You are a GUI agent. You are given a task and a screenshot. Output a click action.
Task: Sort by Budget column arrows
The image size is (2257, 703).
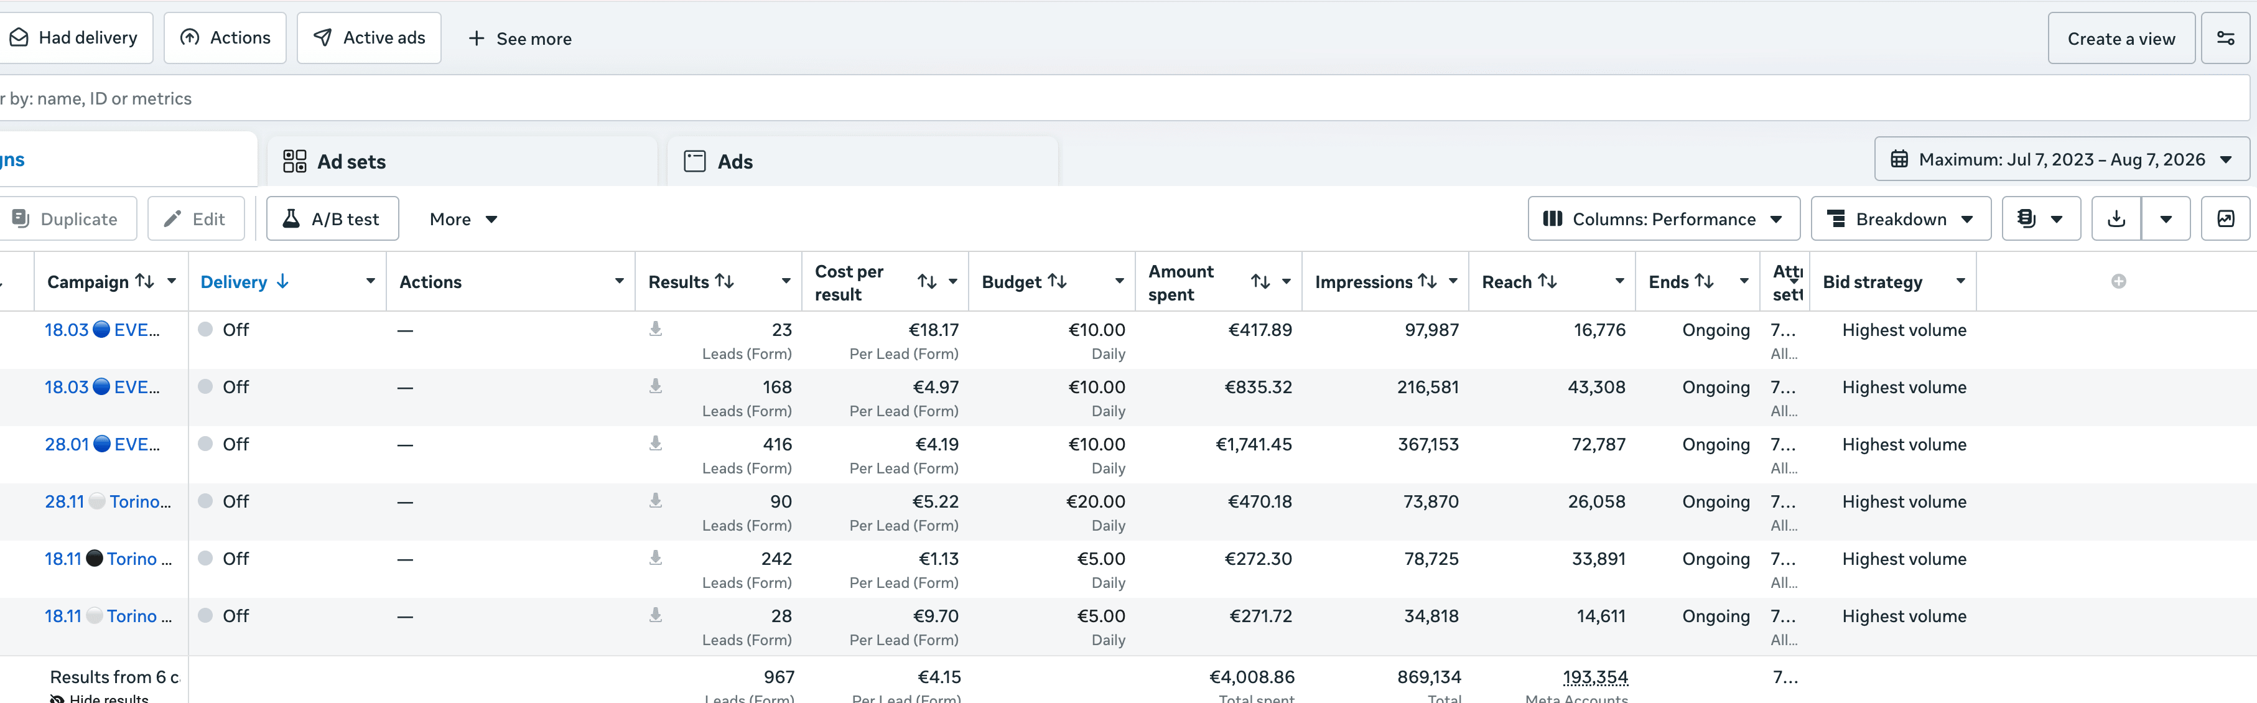pyautogui.click(x=1058, y=281)
